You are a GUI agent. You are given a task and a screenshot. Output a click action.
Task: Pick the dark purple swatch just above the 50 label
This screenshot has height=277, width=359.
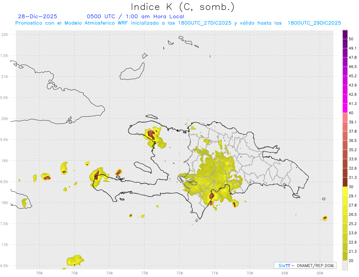345,35
